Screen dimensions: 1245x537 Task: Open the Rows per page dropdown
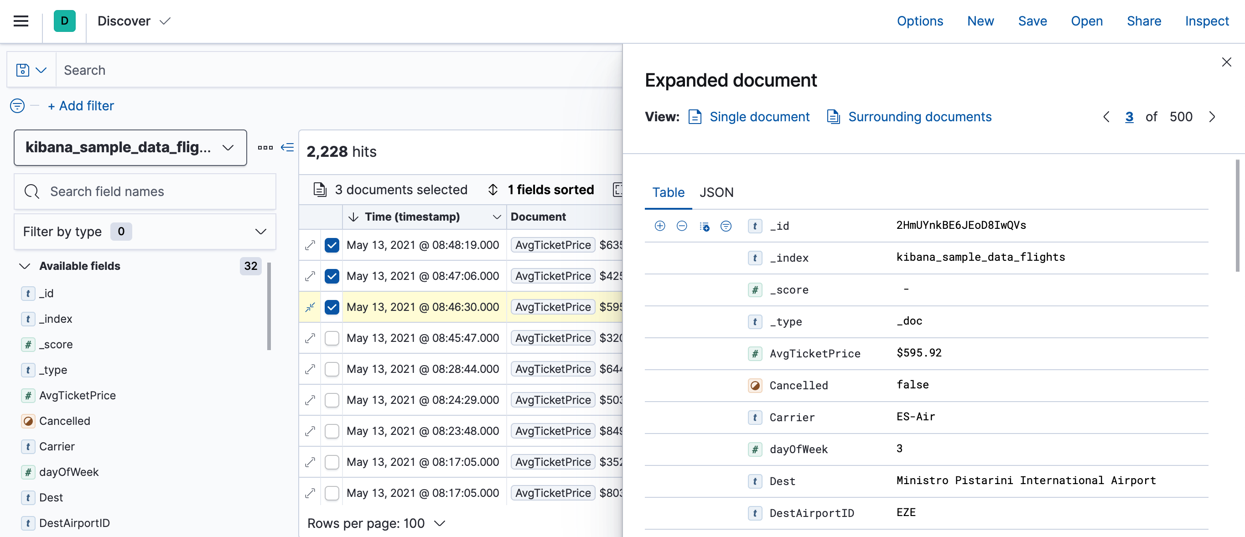coord(377,523)
